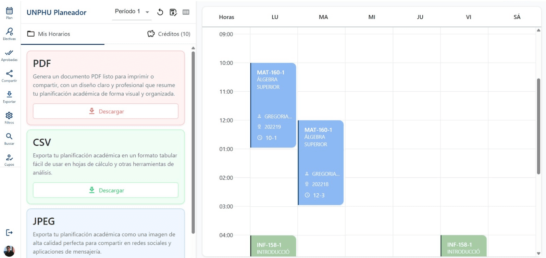Open the user profile avatar
The height and width of the screenshot is (258, 546).
coord(9,251)
